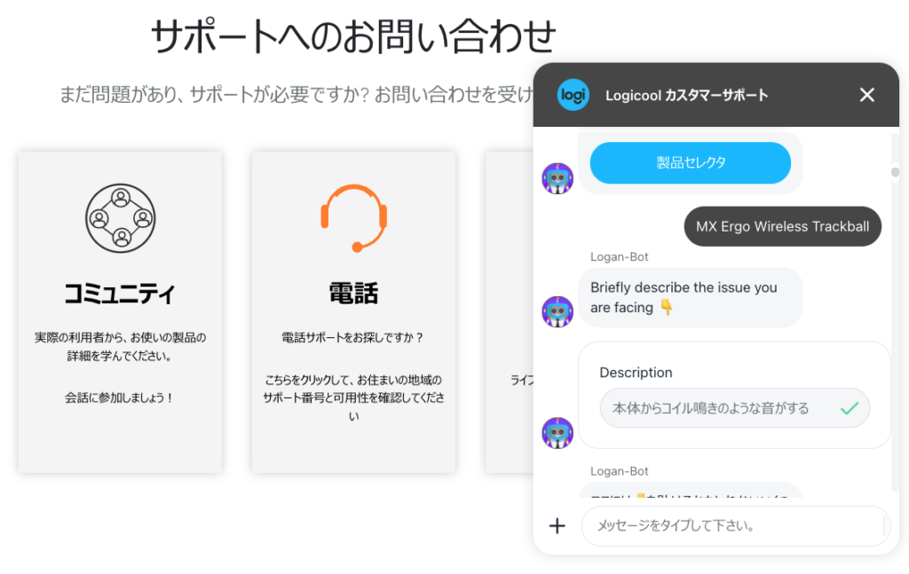Click the plus attachment icon in chat
The width and height of the screenshot is (909, 574).
[557, 526]
